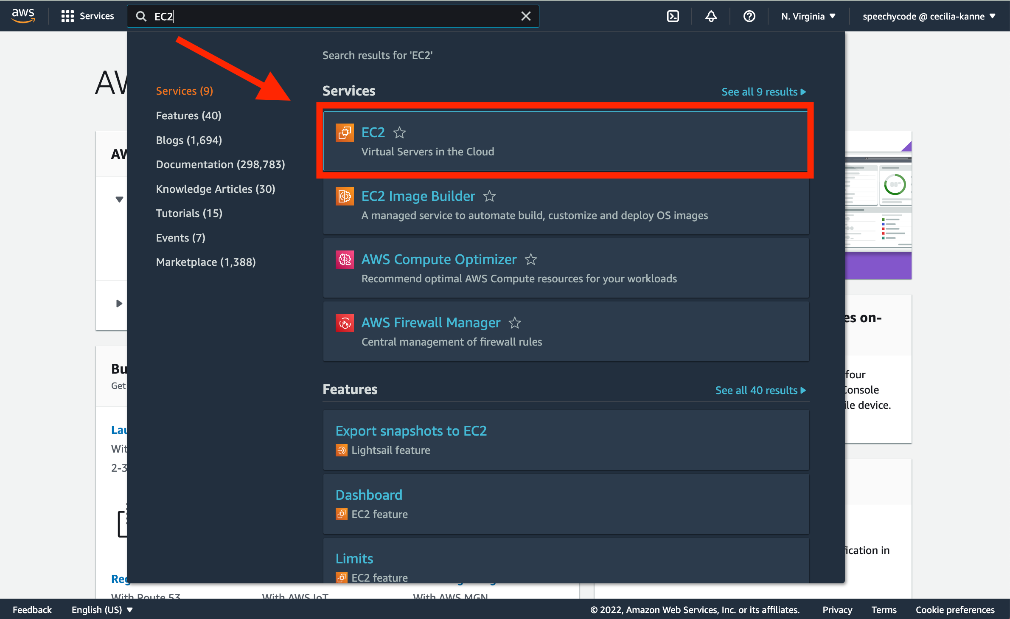Screen dimensions: 1010x619
Task: Click the Services text in top bar
Action: pyautogui.click(x=97, y=16)
